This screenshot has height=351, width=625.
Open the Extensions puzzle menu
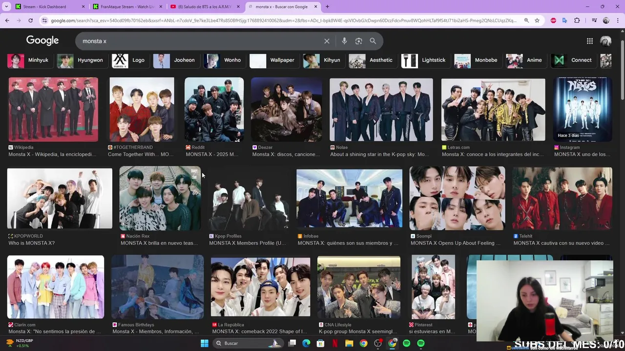pyautogui.click(x=577, y=20)
